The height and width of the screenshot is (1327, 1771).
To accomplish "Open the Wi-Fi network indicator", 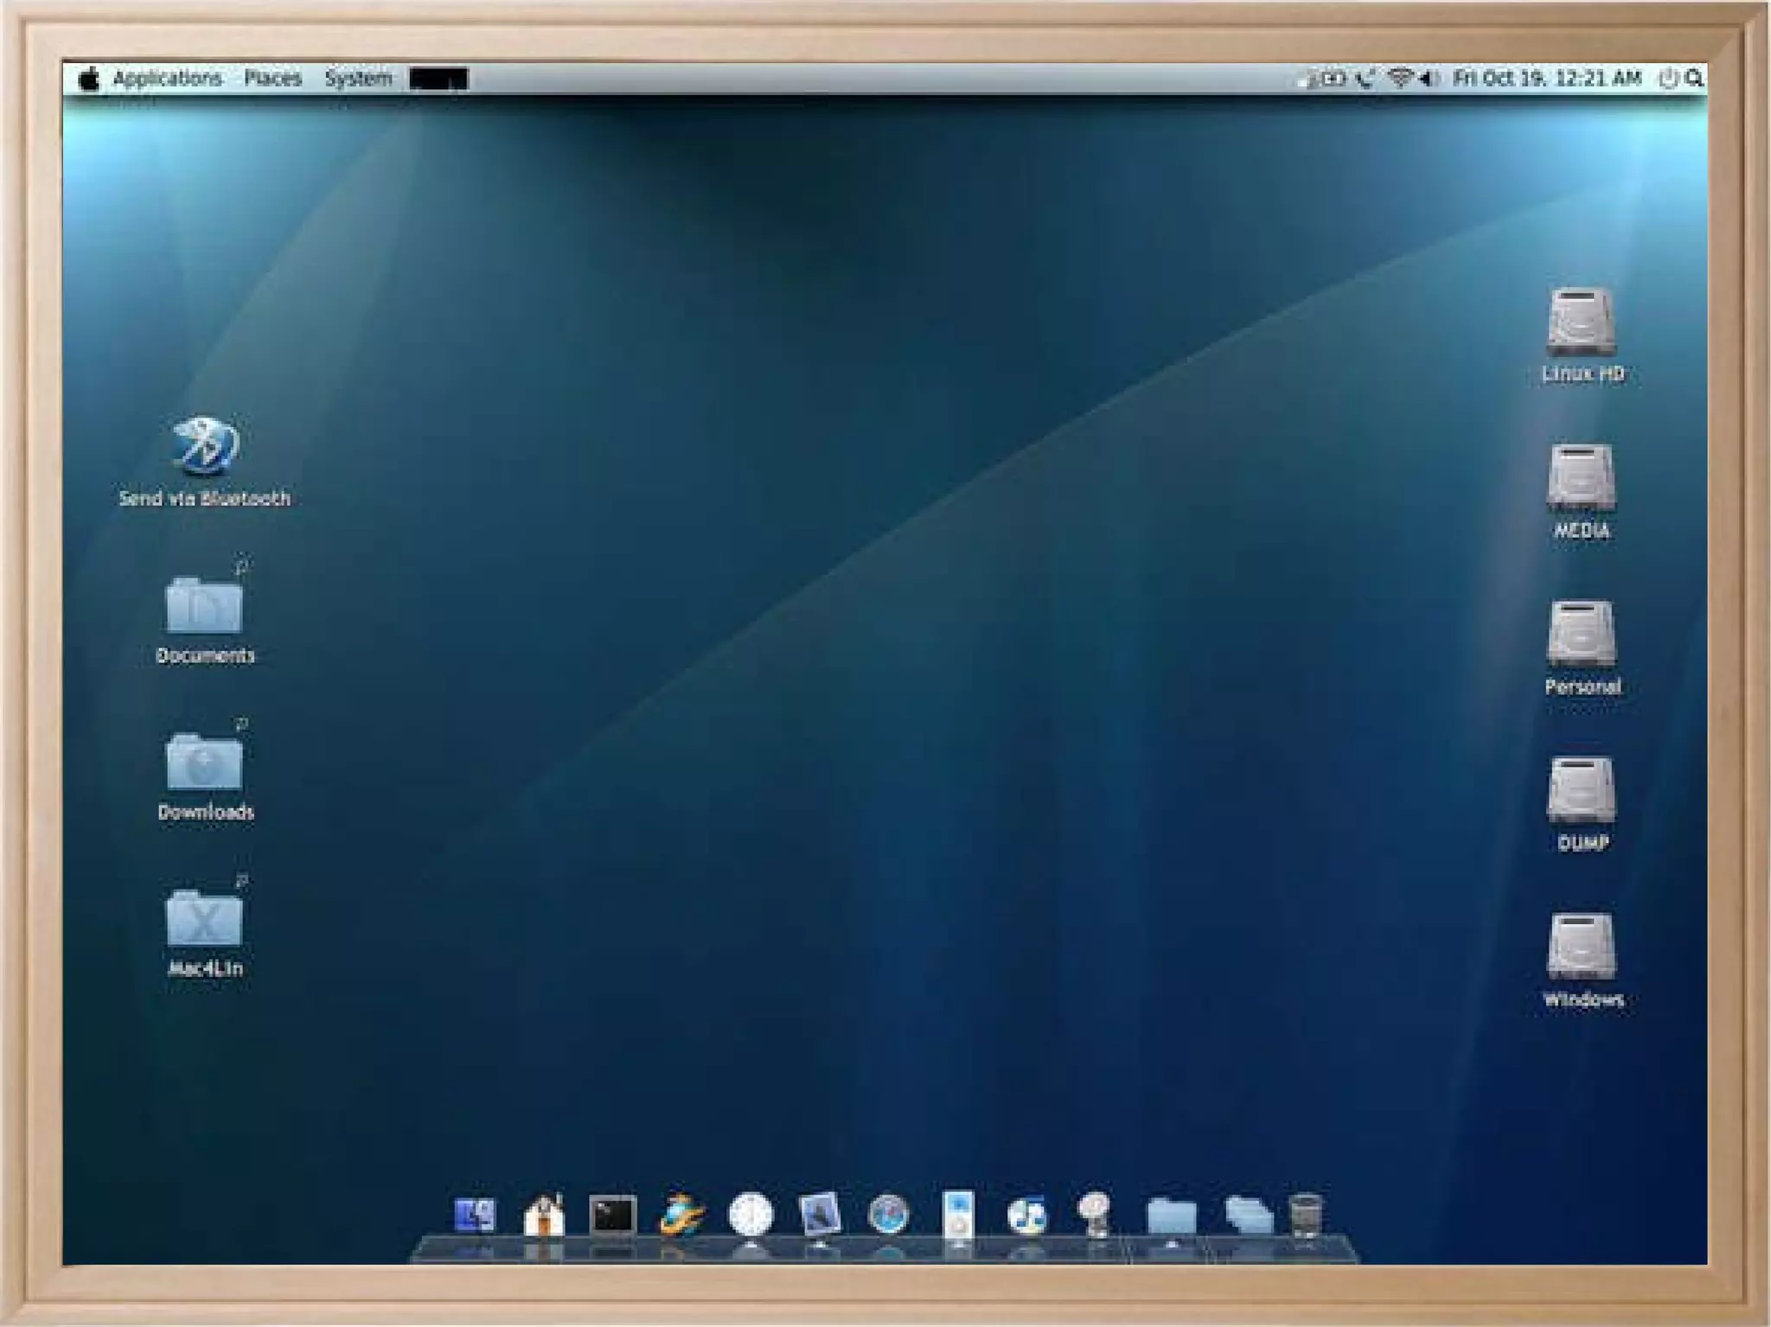I will pyautogui.click(x=1399, y=78).
